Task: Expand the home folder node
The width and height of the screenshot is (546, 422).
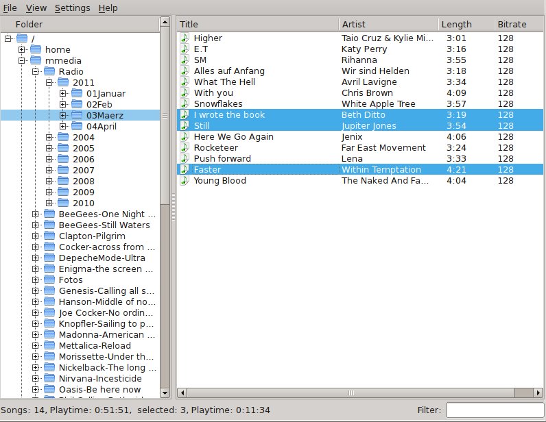Action: click(x=21, y=49)
